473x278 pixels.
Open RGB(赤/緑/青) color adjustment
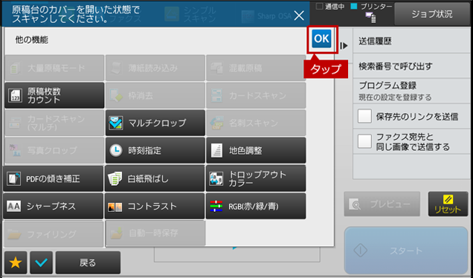click(x=256, y=206)
